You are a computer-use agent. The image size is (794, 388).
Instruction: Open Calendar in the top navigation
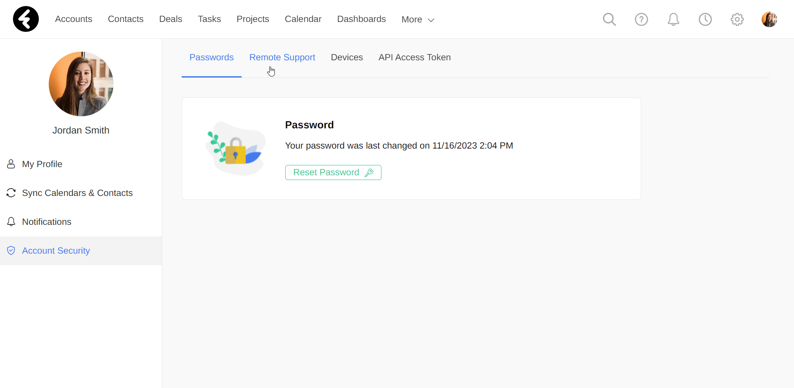pos(303,19)
